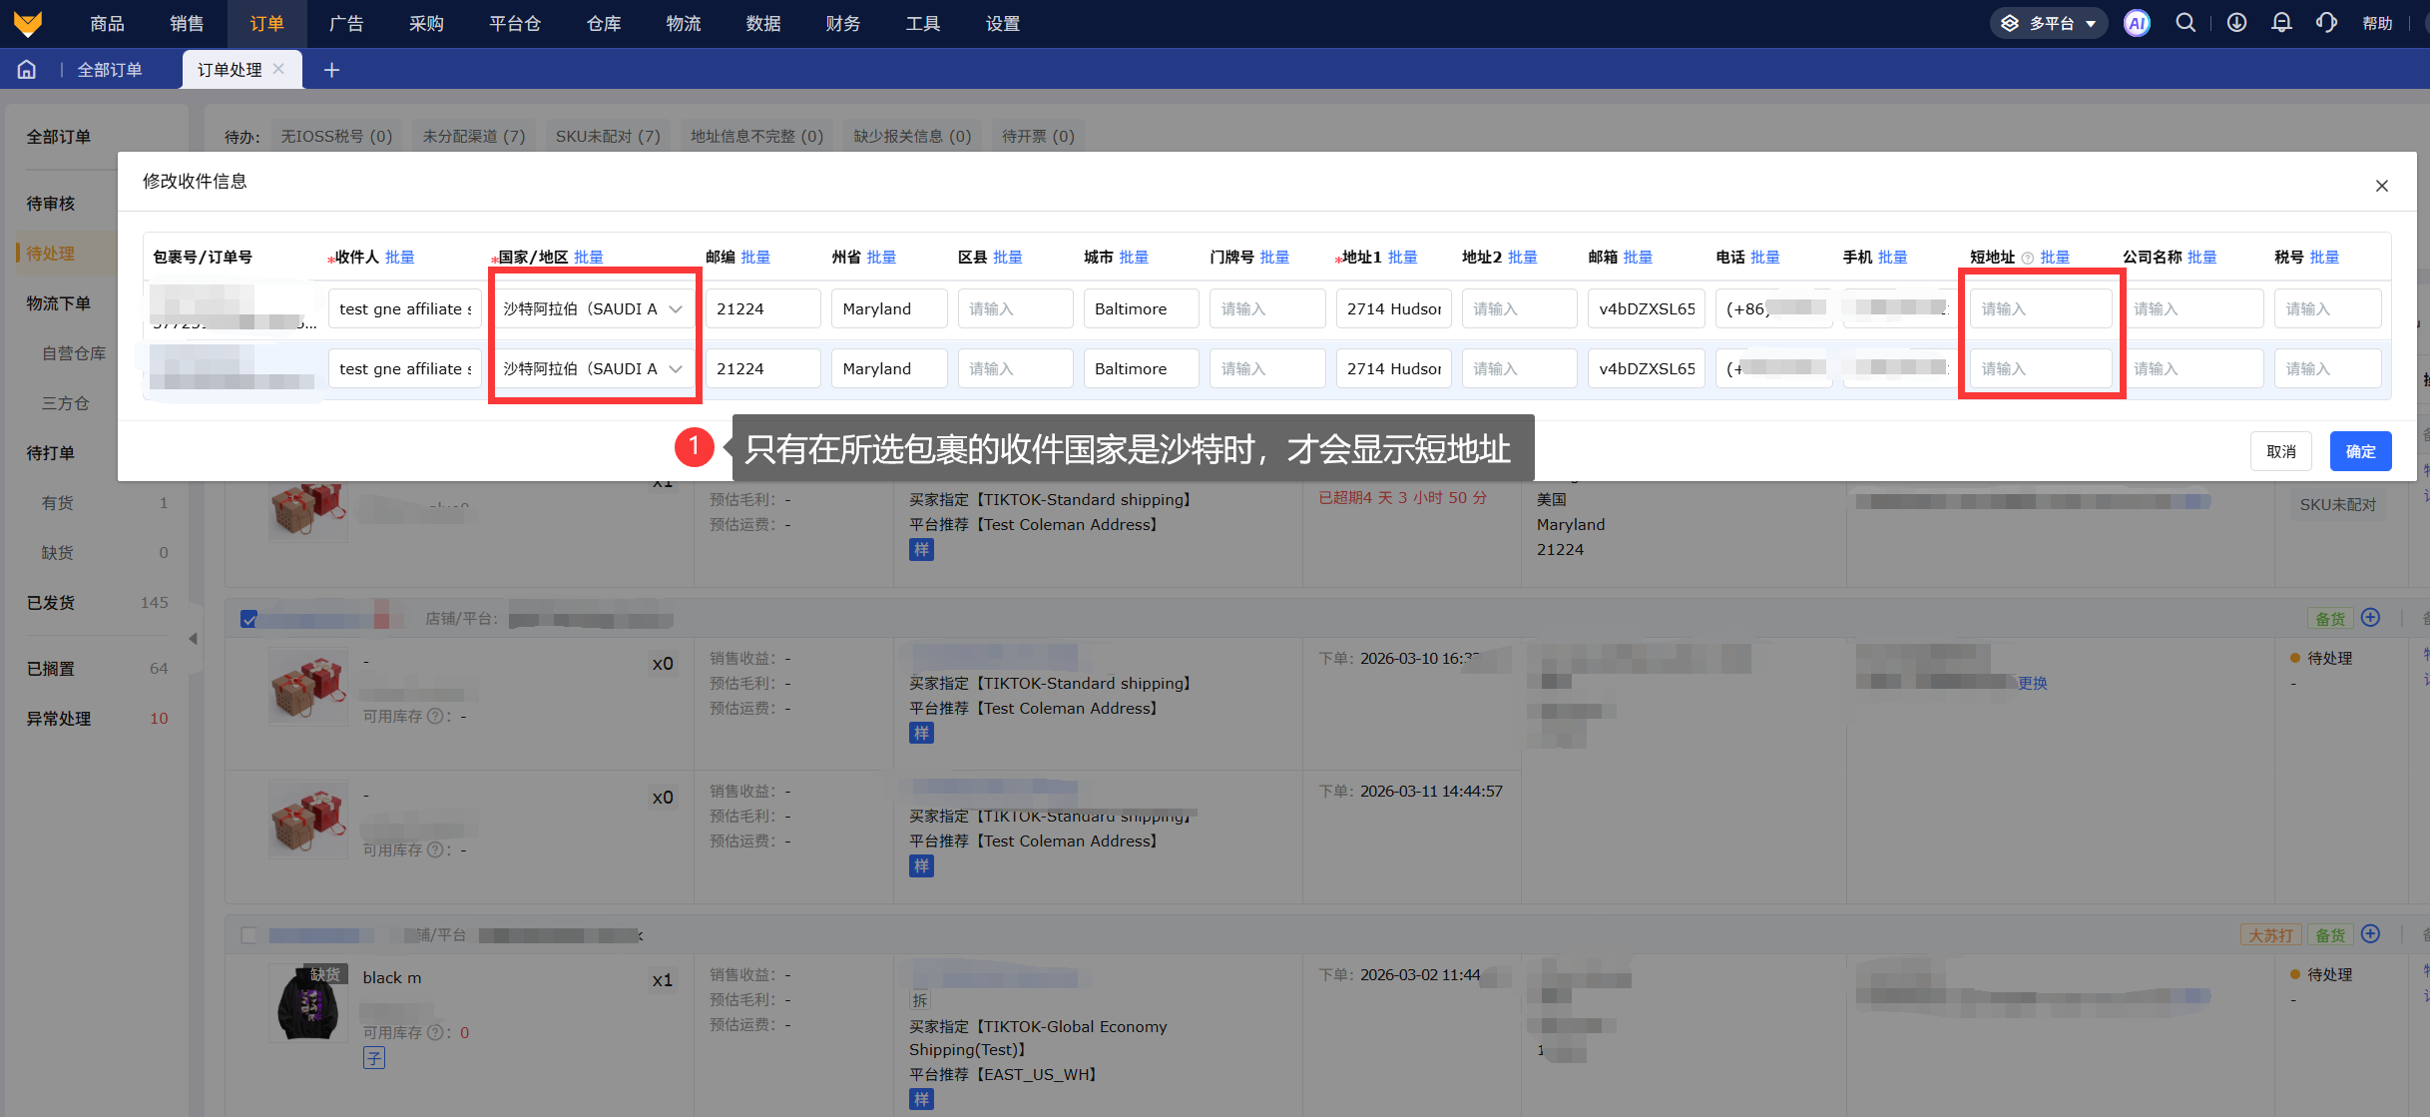Check the bottom order's unchecked checkbox

[248, 935]
